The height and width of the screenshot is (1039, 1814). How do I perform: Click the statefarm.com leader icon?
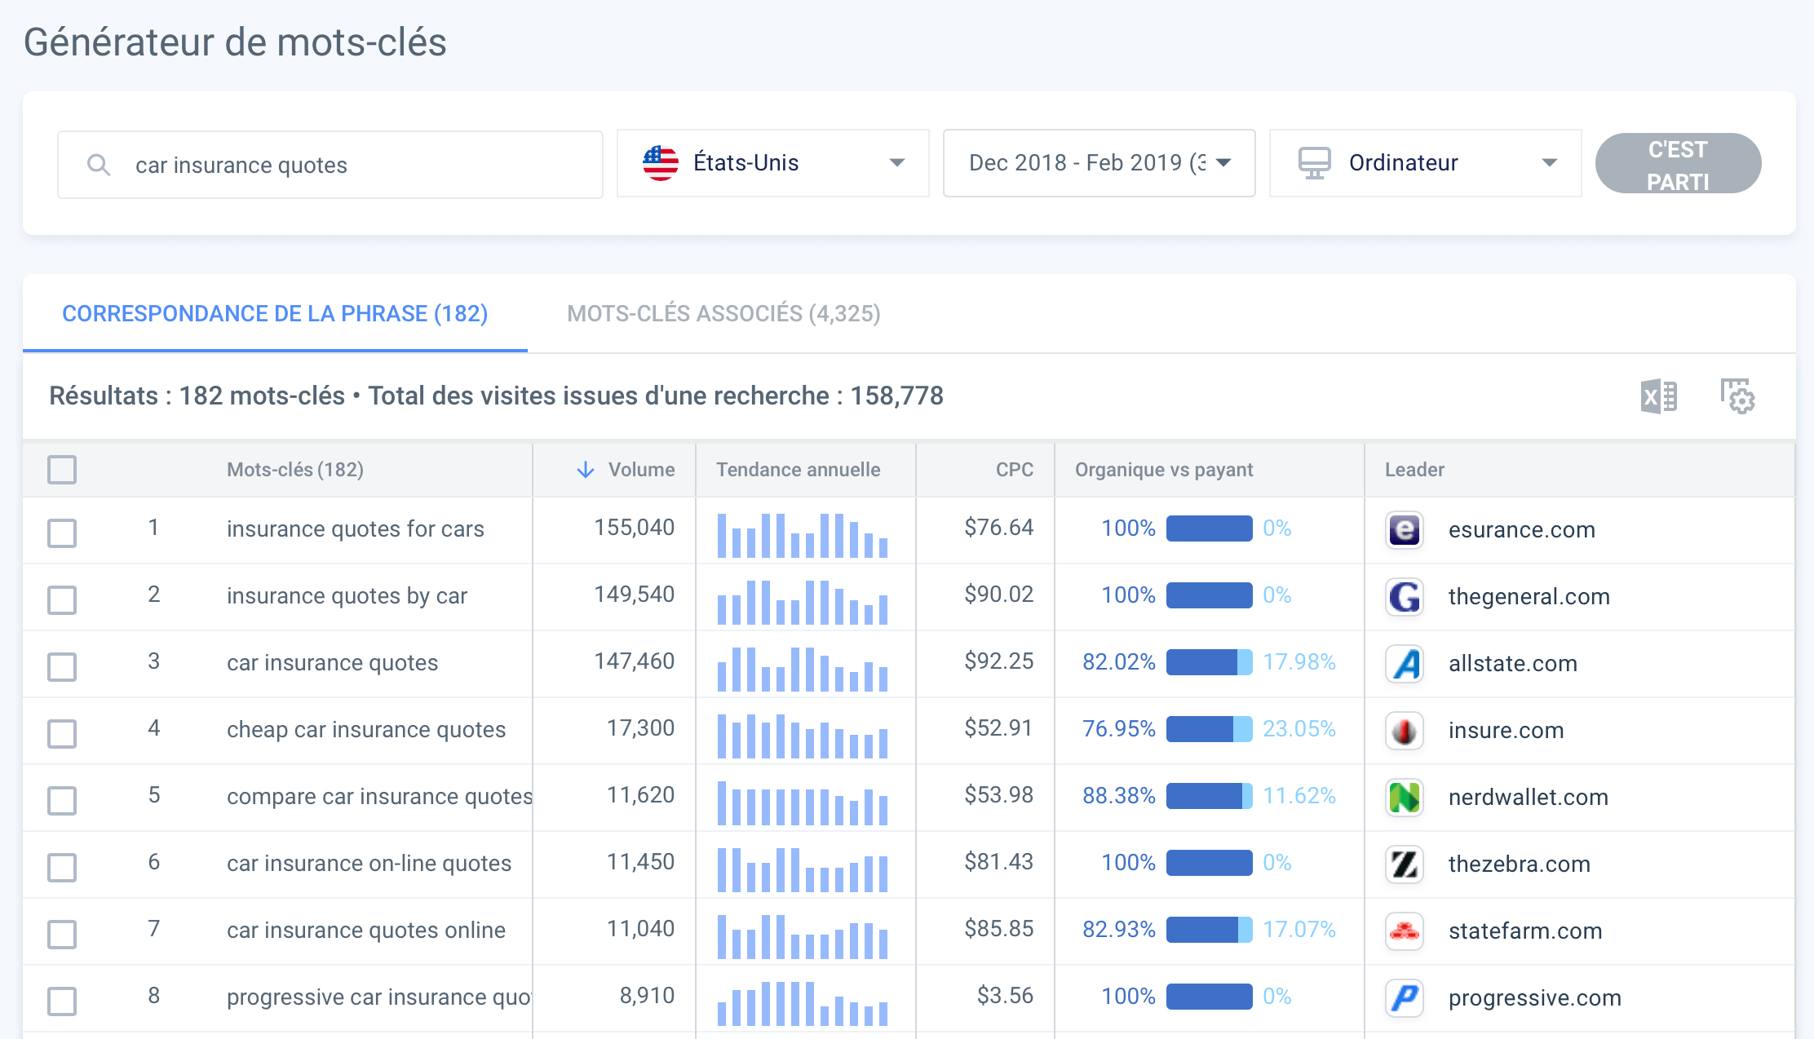pos(1404,931)
